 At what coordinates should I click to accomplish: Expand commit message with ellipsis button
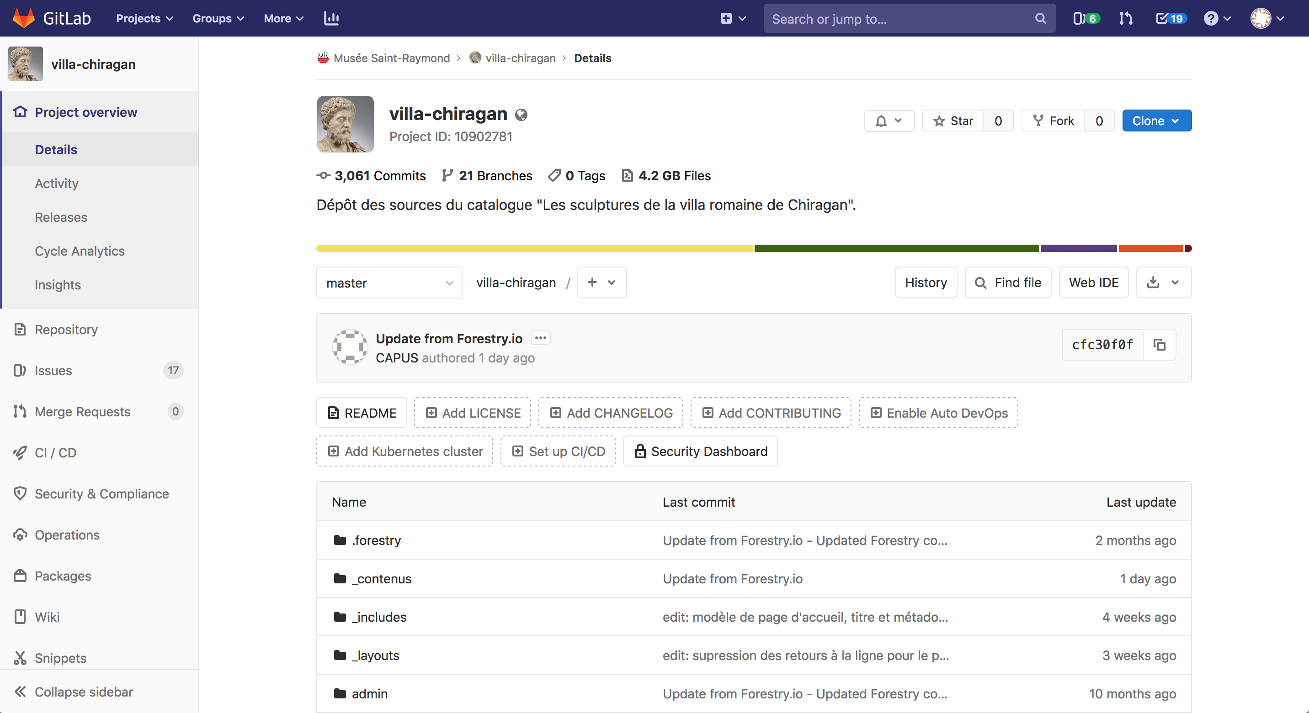tap(540, 338)
